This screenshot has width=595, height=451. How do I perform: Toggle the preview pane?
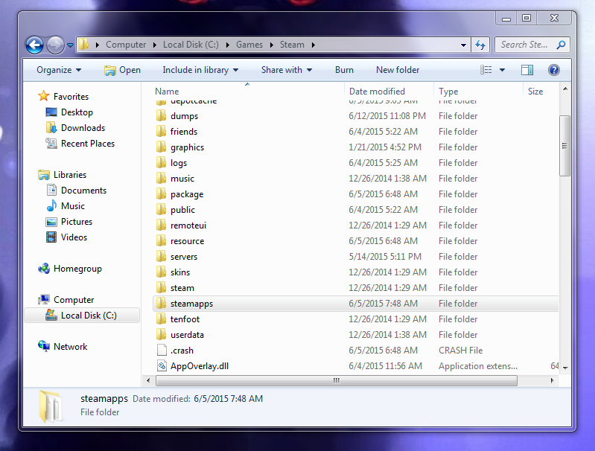point(527,70)
